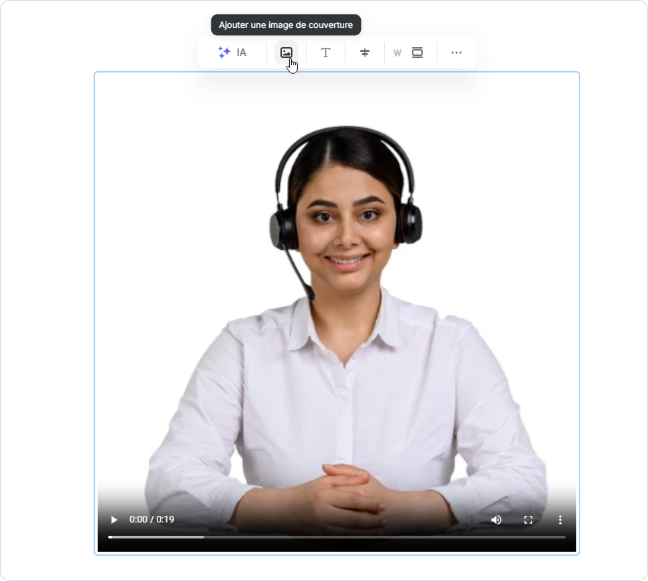Jump to the end of the video progress bar
648x581 pixels.
click(564, 536)
